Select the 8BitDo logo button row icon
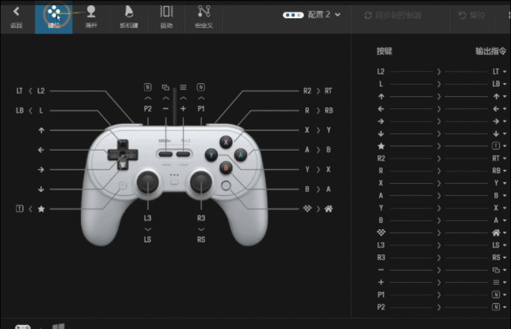511x329 pixels. tap(381, 232)
